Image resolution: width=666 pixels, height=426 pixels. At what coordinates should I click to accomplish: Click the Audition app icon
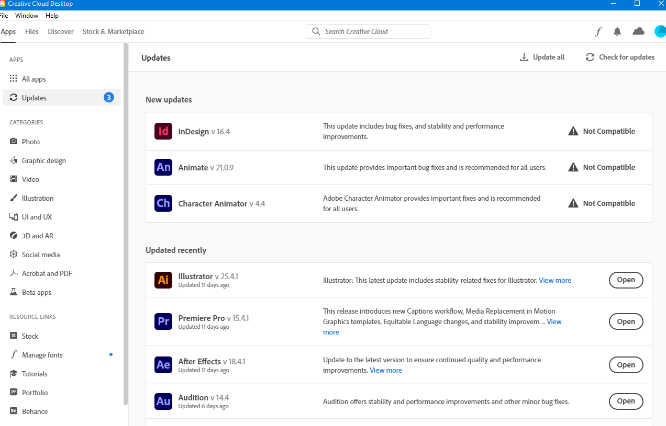tap(163, 401)
